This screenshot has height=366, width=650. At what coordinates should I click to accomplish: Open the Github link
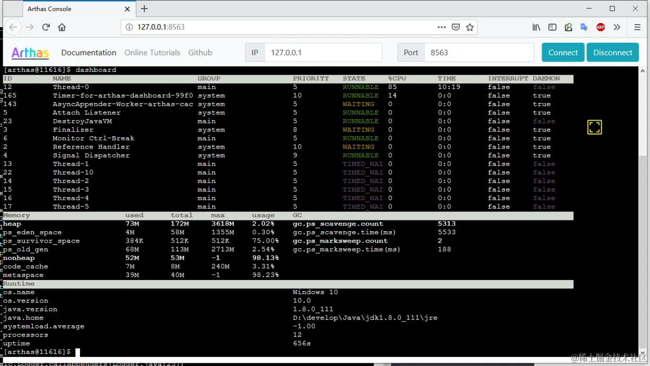200,52
